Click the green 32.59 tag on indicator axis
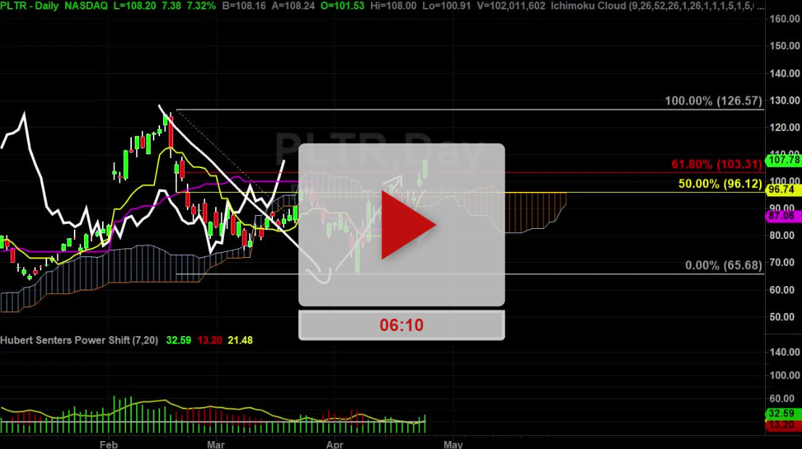This screenshot has width=802, height=449. 784,414
